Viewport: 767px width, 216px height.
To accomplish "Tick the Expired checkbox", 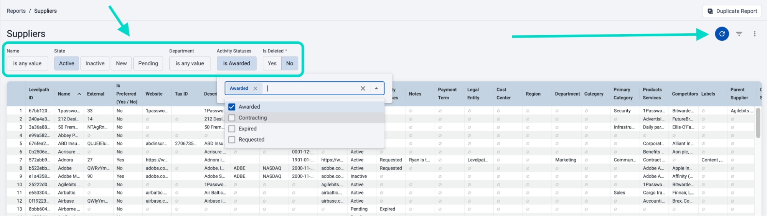I will tap(232, 129).
